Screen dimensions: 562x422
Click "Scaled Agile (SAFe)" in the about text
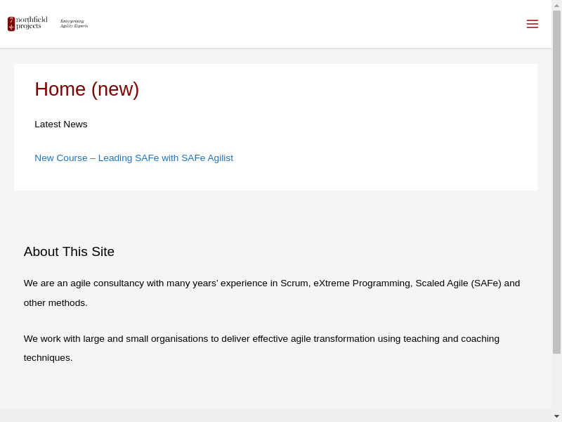coord(458,283)
